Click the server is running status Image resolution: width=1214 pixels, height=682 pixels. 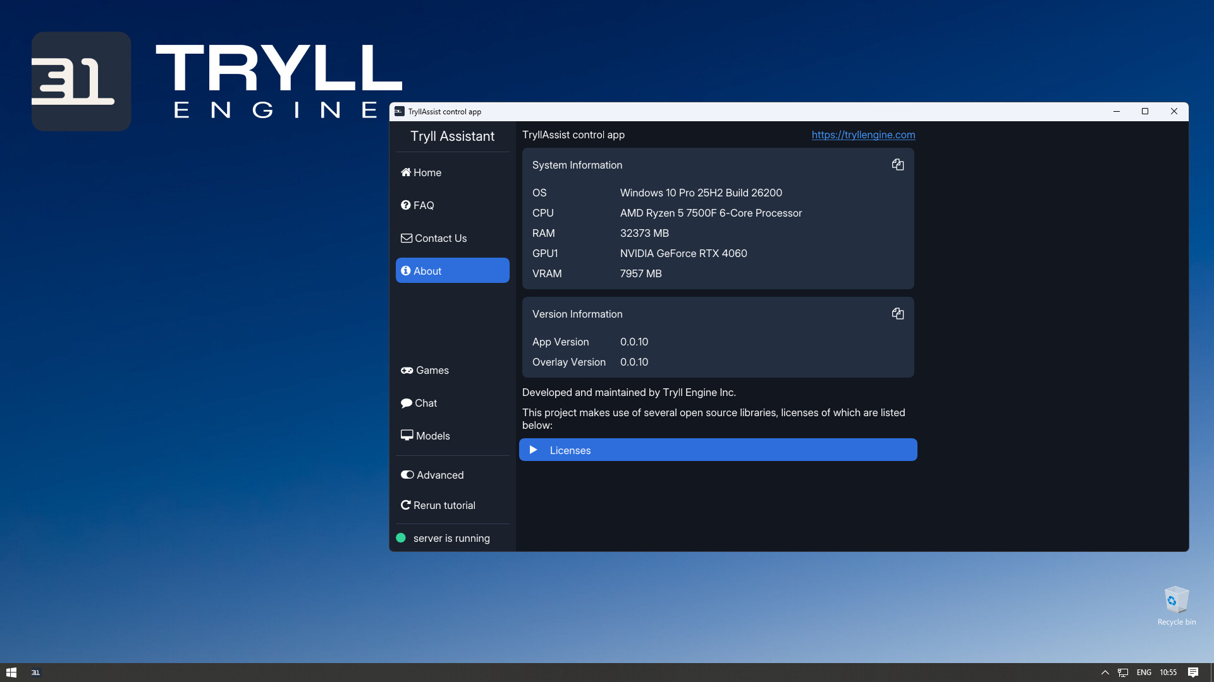click(x=451, y=538)
